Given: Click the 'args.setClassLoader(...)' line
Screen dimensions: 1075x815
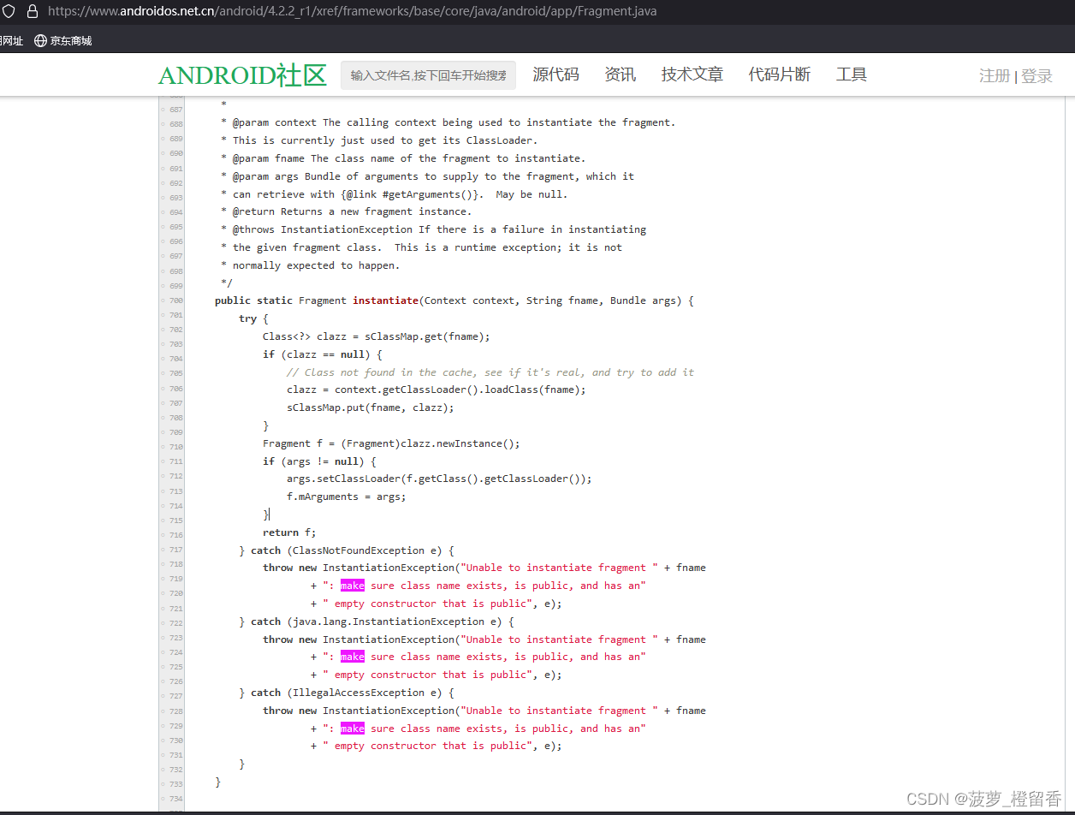Looking at the screenshot, I should (439, 479).
